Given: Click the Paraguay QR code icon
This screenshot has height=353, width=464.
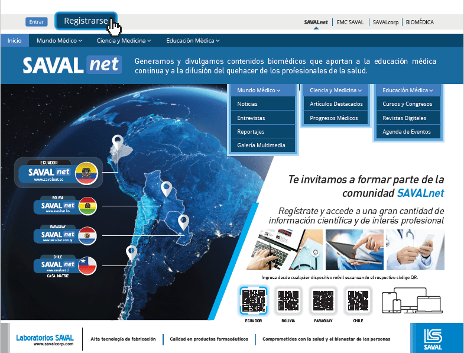Looking at the screenshot, I should [323, 301].
